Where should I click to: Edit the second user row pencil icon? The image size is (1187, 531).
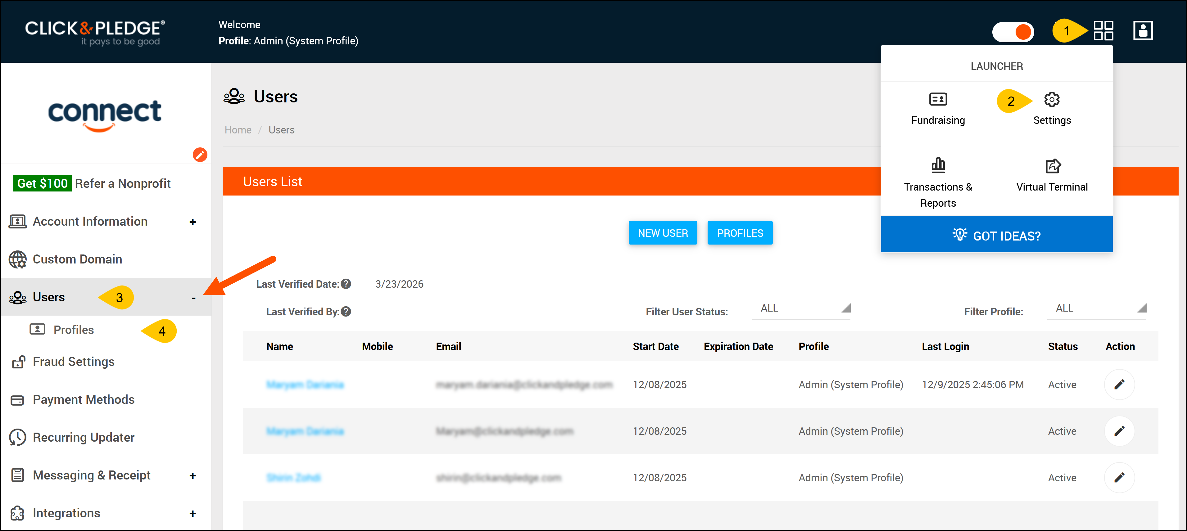tap(1119, 431)
